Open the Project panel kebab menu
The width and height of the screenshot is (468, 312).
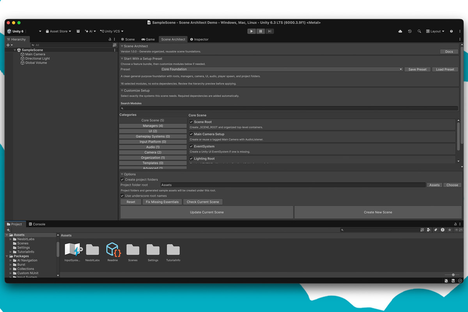coord(460,224)
